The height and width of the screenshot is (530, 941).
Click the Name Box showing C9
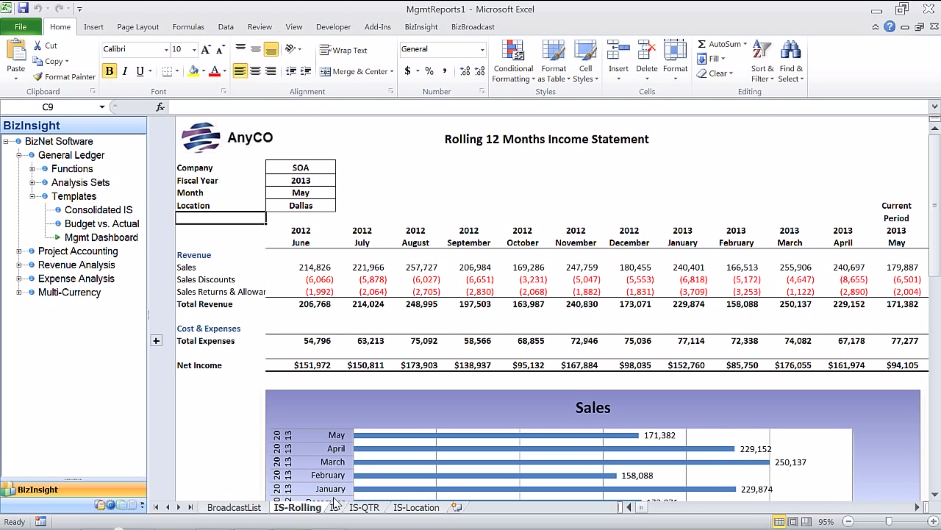click(x=48, y=107)
